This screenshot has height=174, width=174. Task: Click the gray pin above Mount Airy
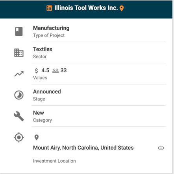point(37,137)
